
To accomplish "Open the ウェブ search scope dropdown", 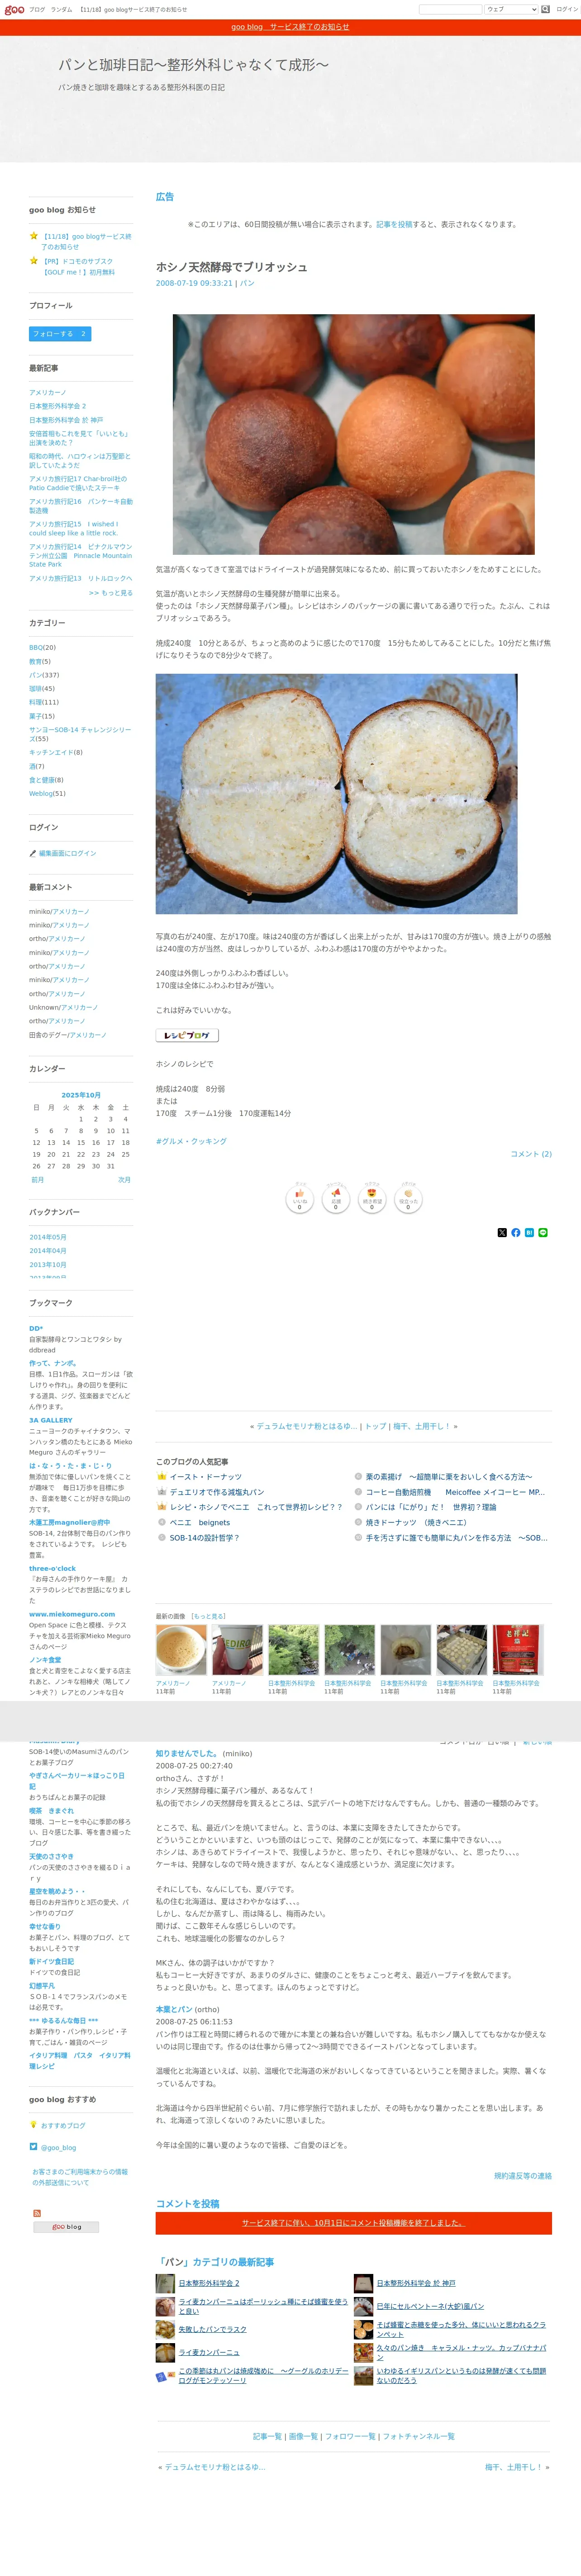I will pyautogui.click(x=511, y=9).
